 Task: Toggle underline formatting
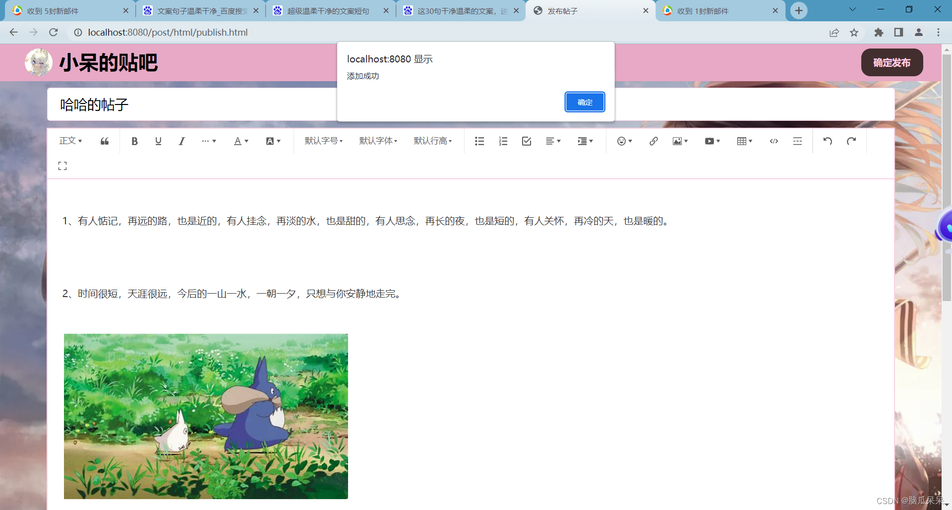point(158,141)
